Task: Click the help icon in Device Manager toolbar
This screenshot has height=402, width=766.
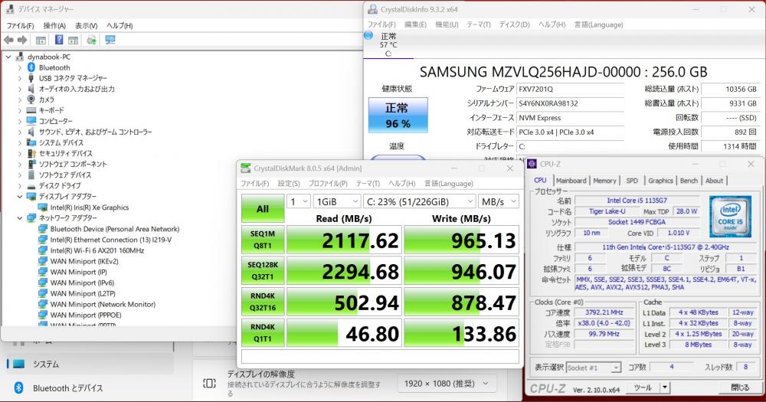Action: 59,40
